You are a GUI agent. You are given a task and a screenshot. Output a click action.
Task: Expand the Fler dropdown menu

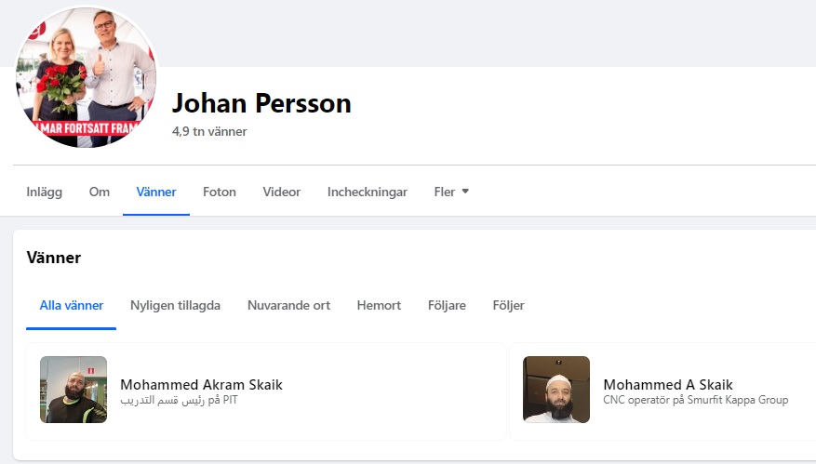pyautogui.click(x=451, y=192)
